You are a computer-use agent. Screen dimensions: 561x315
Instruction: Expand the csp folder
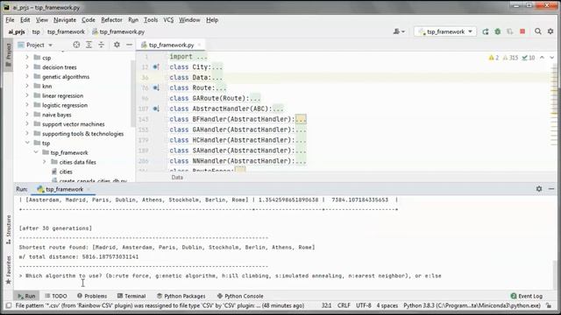point(27,57)
